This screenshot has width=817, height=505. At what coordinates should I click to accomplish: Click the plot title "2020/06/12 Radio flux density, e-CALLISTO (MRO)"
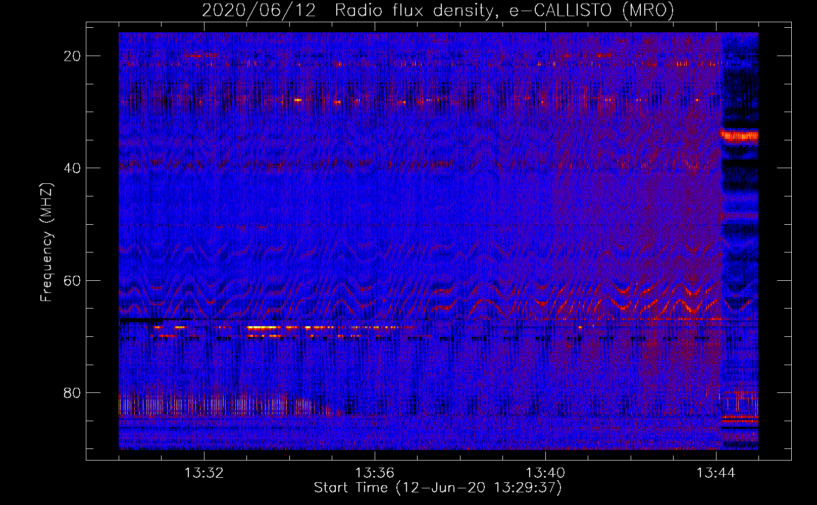tap(438, 10)
